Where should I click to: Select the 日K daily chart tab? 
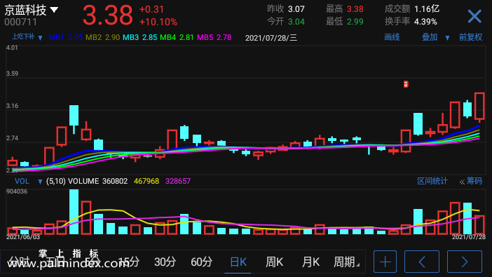tap(238, 262)
